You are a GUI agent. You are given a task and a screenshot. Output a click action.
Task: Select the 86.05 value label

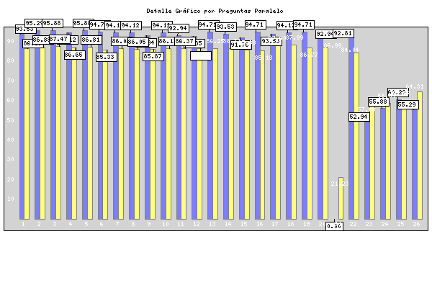coord(138,42)
